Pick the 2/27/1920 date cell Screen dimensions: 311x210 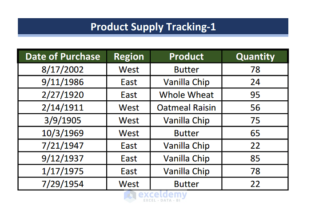tap(62, 95)
